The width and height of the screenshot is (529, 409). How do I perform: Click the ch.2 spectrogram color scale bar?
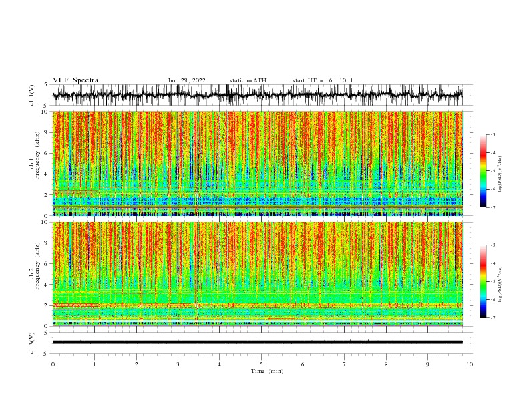point(483,281)
